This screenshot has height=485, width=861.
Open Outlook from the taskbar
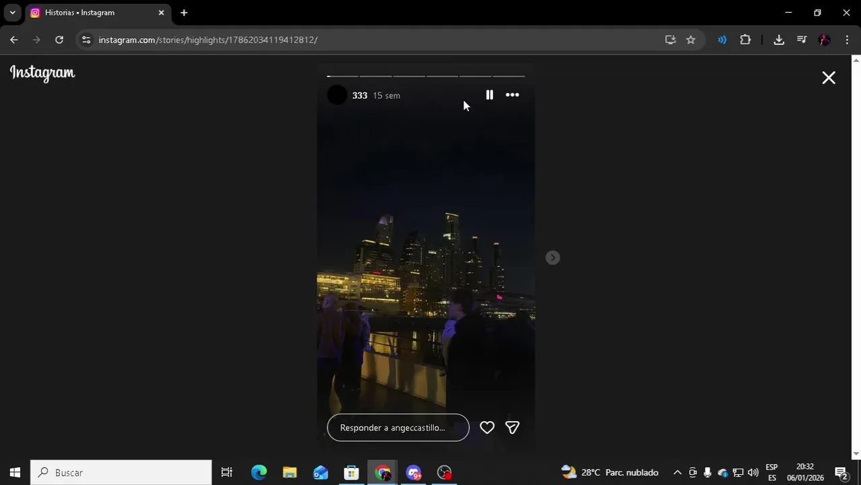point(321,473)
